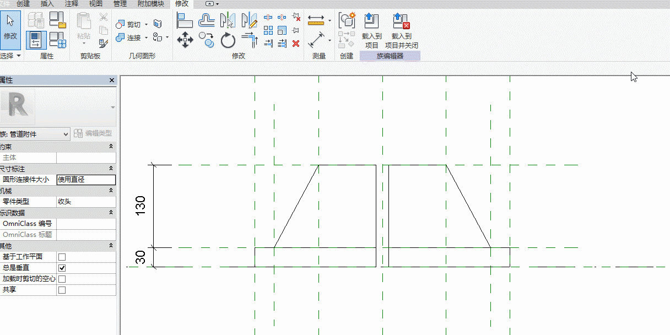The height and width of the screenshot is (335, 670).
Task: Select the Copy tool
Action: pyautogui.click(x=207, y=40)
